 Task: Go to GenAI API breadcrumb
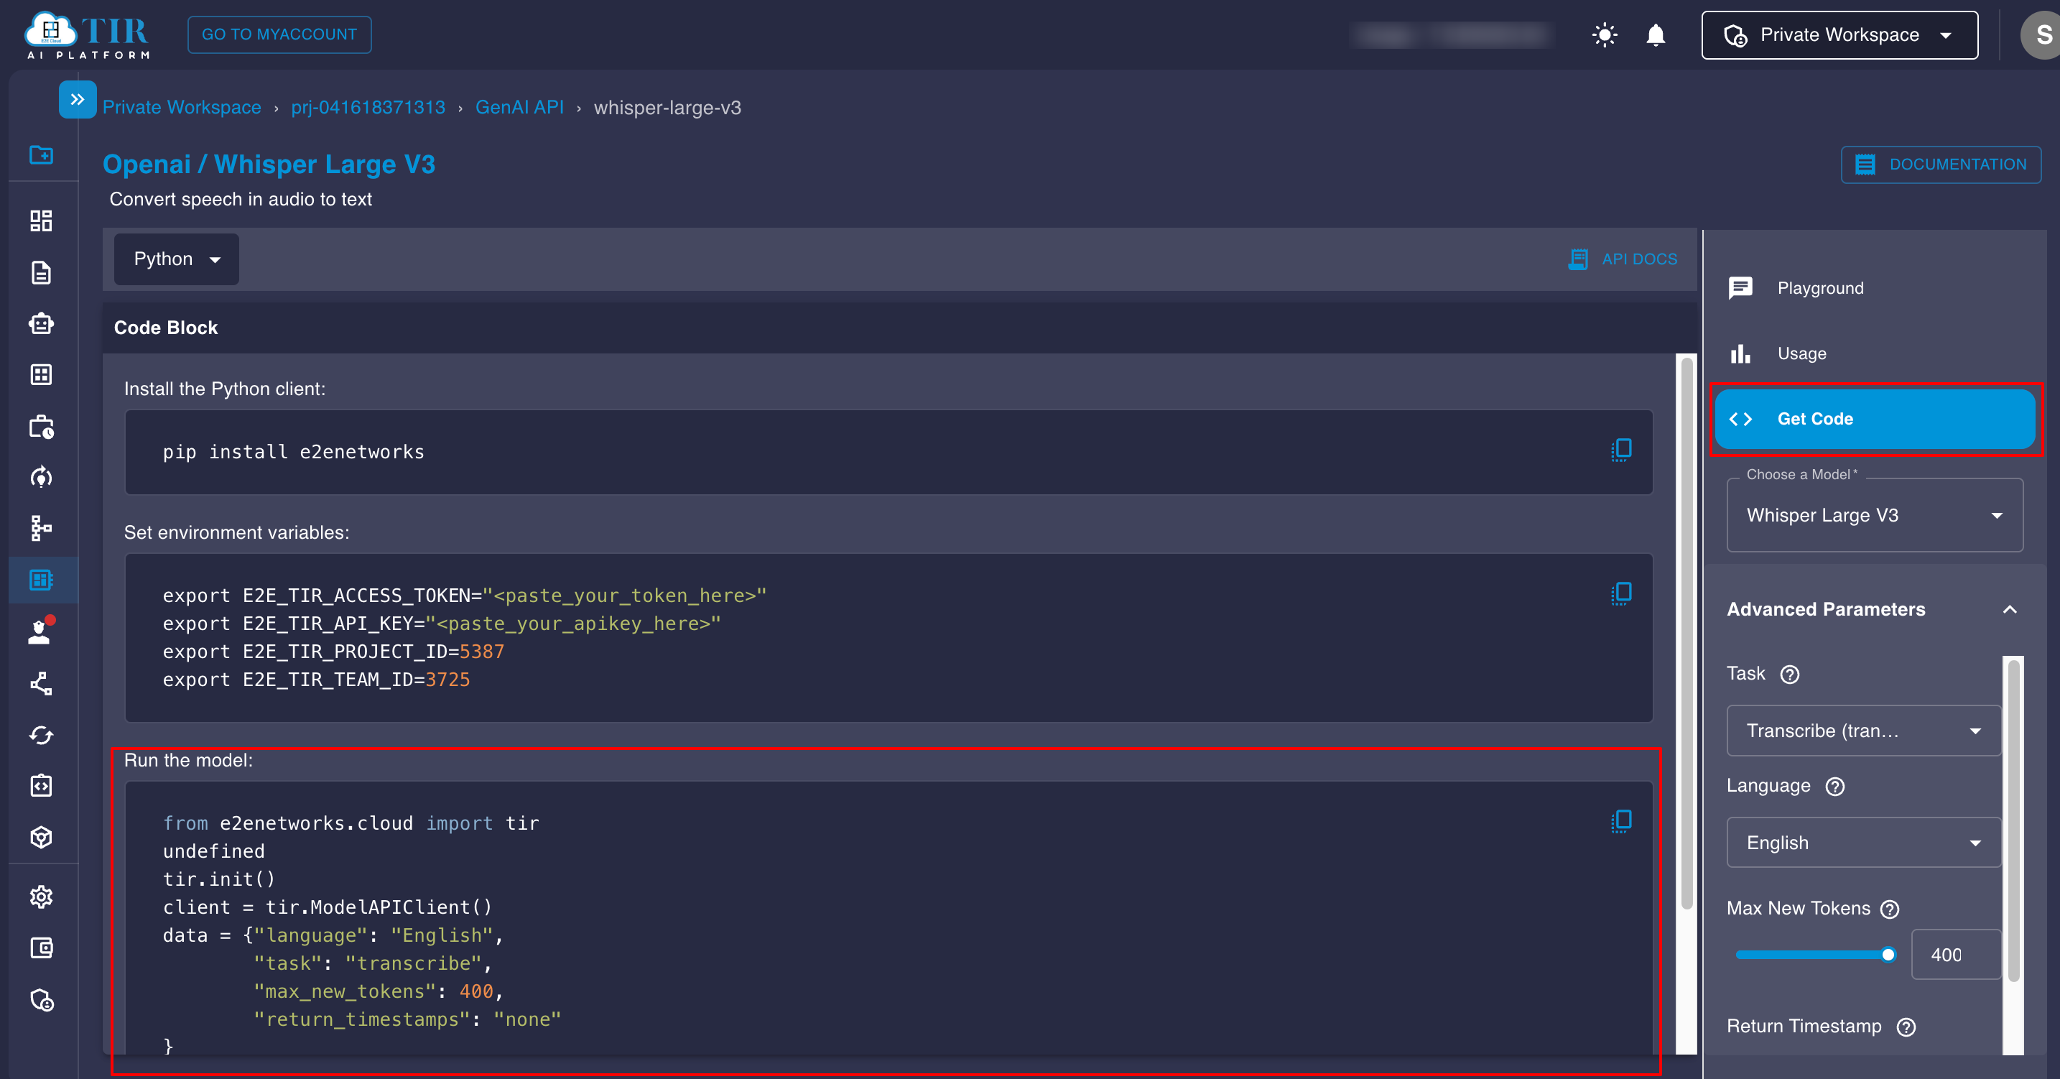coord(519,107)
